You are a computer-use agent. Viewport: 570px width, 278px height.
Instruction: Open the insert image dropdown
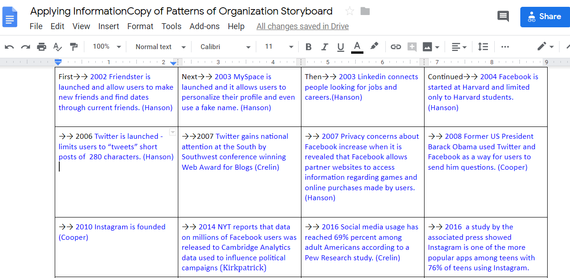pyautogui.click(x=431, y=46)
